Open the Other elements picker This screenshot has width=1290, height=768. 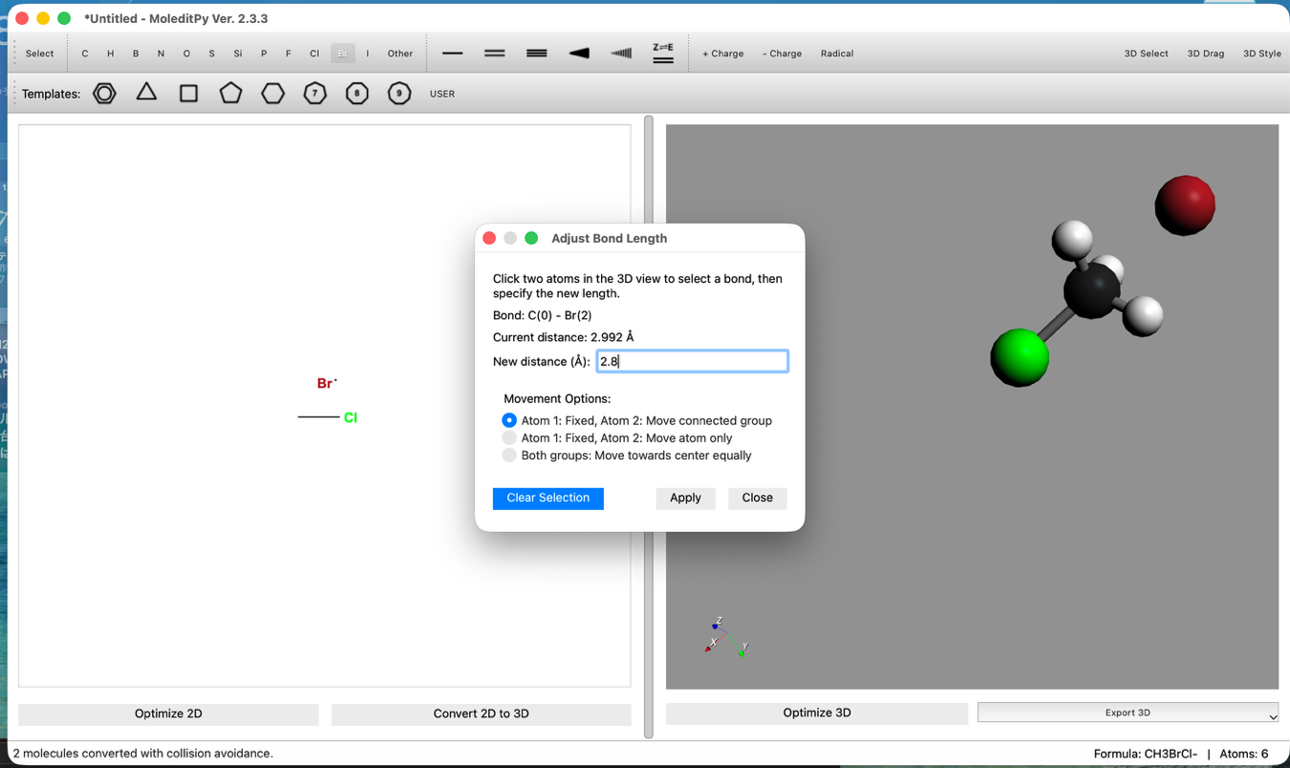tap(400, 53)
